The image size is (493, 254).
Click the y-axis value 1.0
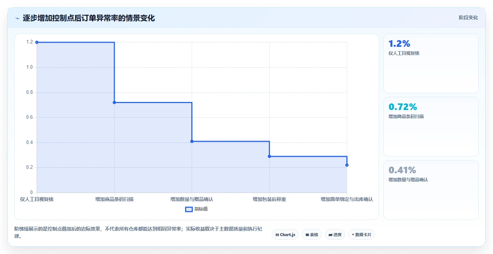(29, 67)
